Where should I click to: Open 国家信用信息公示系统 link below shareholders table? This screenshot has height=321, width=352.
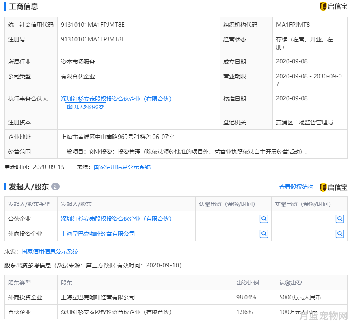(50, 252)
